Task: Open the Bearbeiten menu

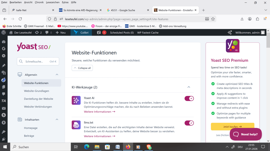Action: (x=16, y=2)
